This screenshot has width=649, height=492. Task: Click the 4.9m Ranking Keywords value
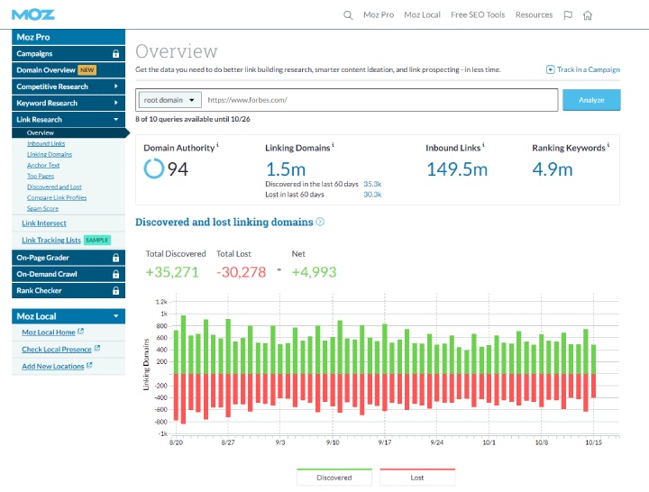click(553, 169)
